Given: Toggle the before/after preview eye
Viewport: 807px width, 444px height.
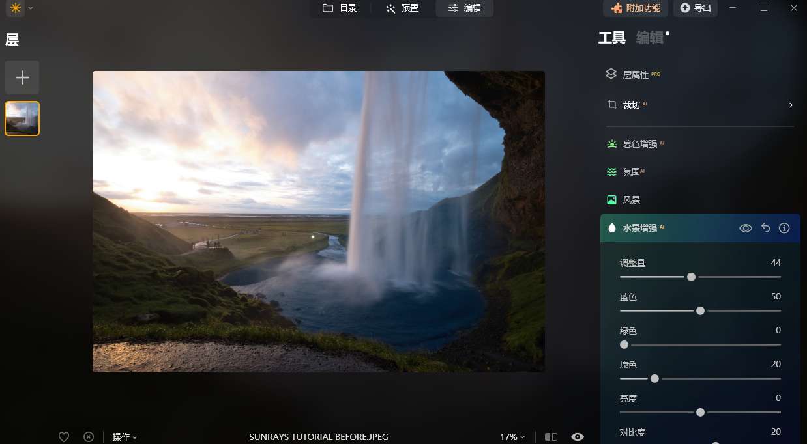Looking at the screenshot, I should (x=577, y=437).
